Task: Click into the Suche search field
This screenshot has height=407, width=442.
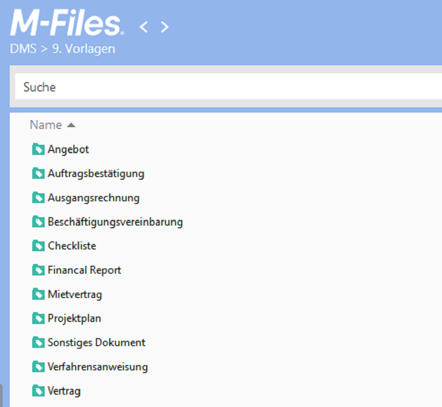Action: (x=221, y=87)
